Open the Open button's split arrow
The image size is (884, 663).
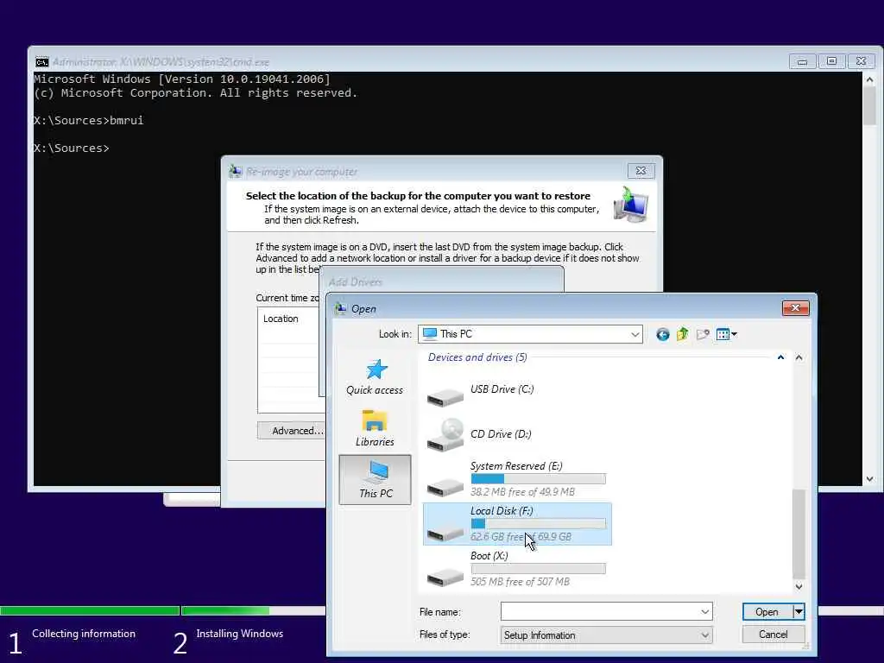point(799,612)
